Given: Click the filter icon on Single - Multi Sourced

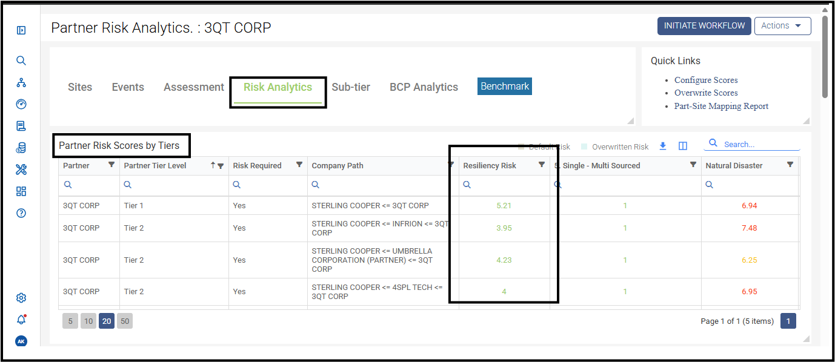Looking at the screenshot, I should click(693, 165).
